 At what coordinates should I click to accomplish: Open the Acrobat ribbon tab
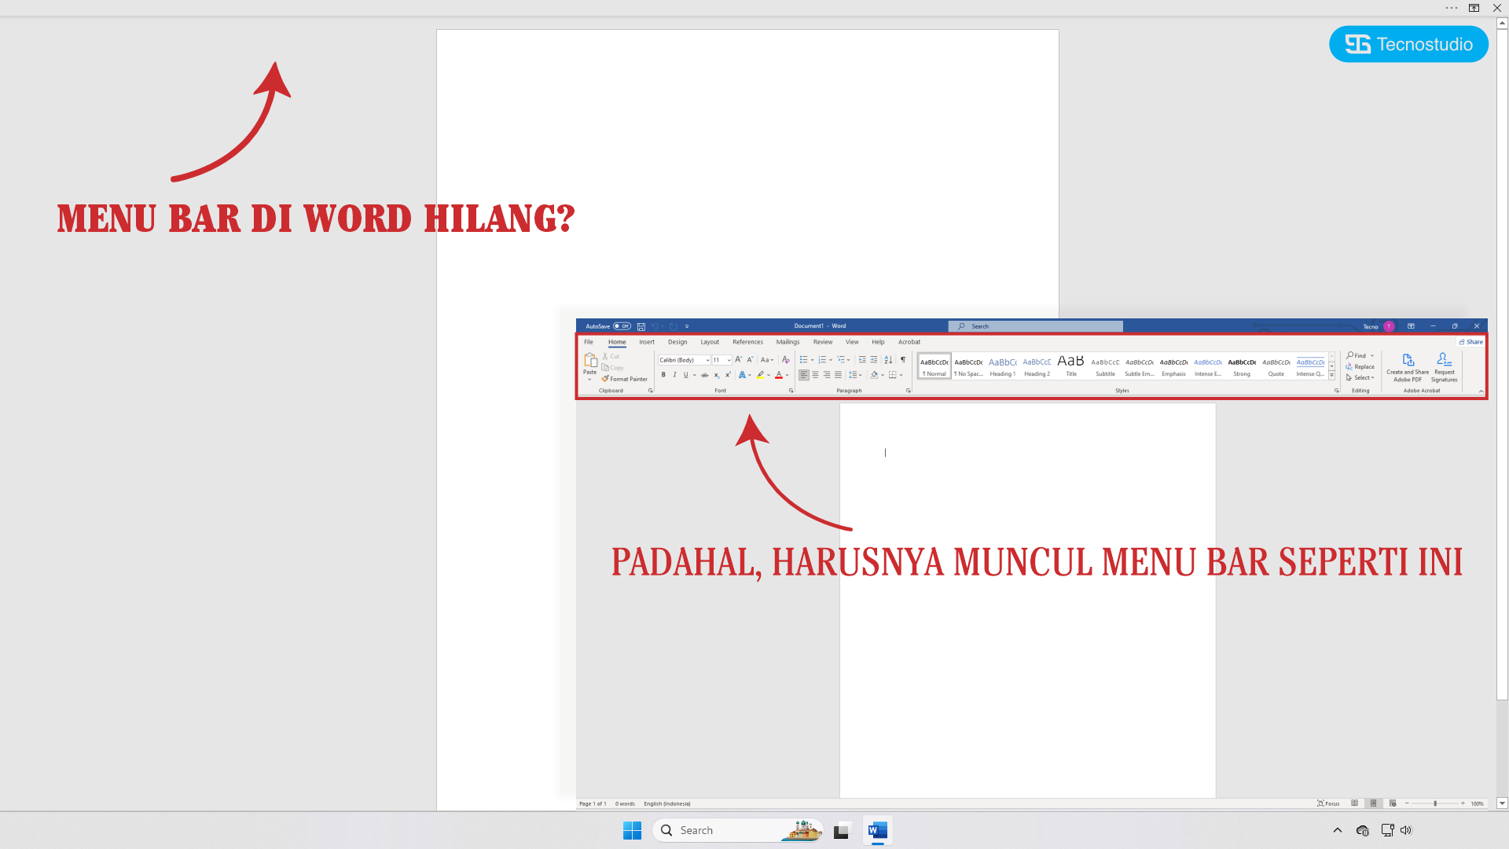909,342
